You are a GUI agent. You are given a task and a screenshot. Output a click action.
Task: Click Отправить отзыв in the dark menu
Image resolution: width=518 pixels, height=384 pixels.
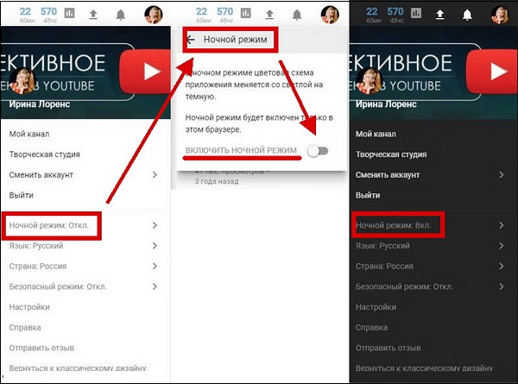pos(388,348)
